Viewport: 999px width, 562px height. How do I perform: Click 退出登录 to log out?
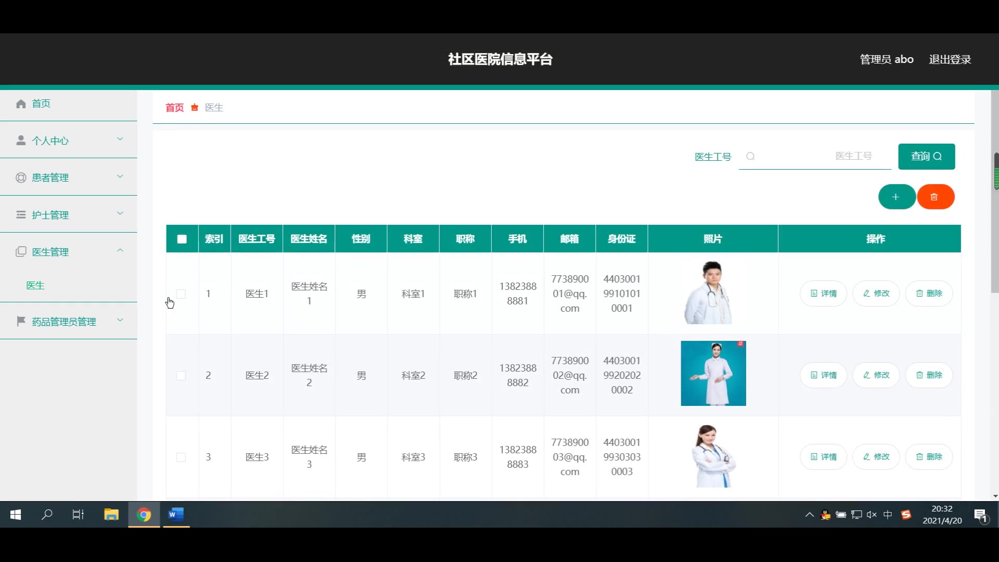tap(950, 59)
